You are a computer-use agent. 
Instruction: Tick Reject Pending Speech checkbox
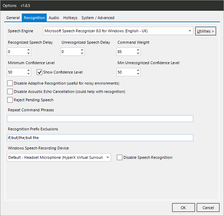click(x=10, y=100)
